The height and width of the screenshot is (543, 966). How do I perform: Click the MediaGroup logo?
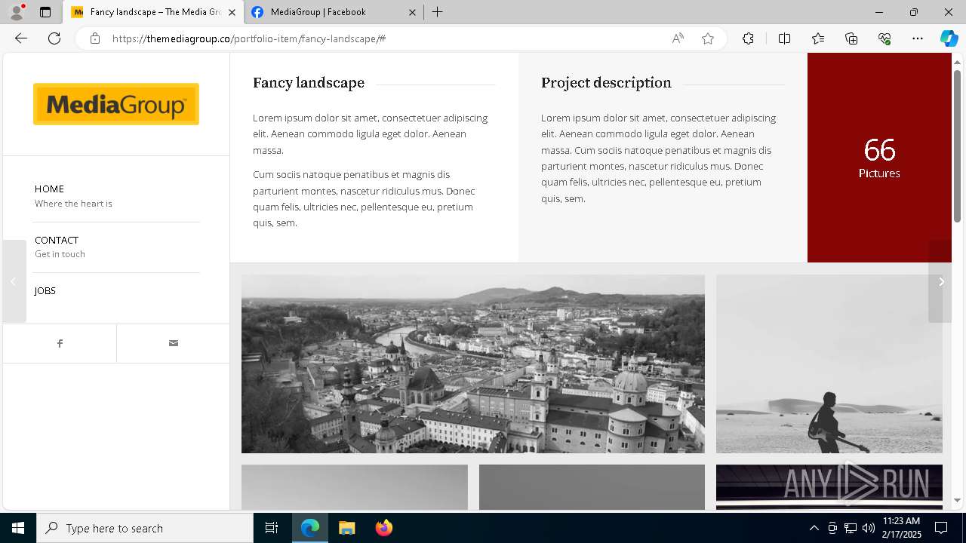(x=116, y=104)
